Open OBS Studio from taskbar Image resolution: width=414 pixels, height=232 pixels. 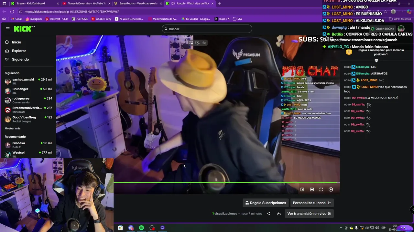(x=152, y=228)
